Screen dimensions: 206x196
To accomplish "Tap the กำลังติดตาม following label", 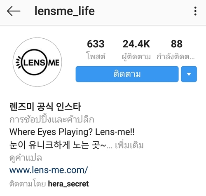I will (176, 56).
